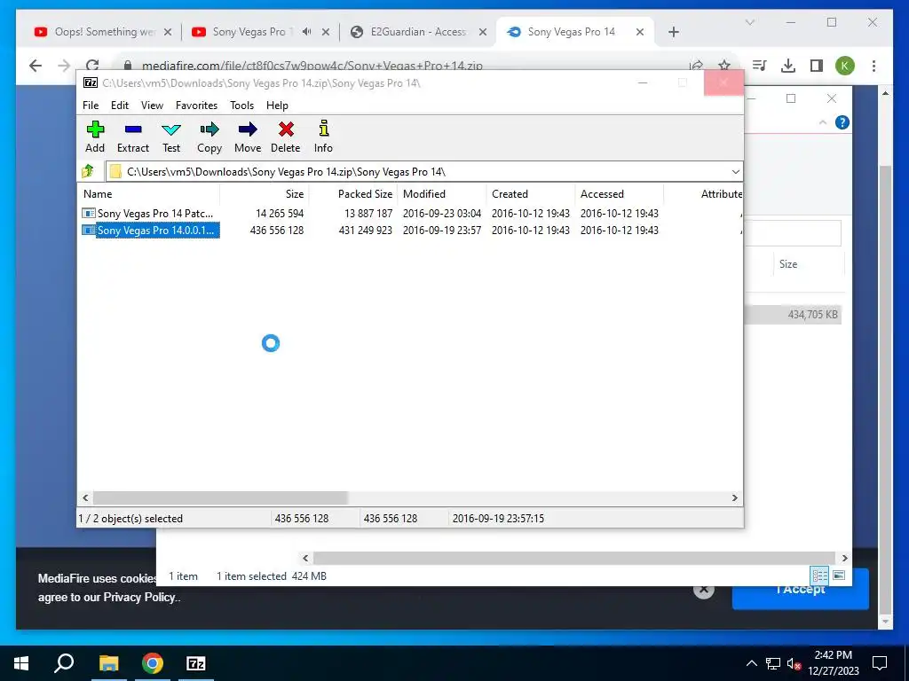The width and height of the screenshot is (909, 681).
Task: Expand the address path dropdown
Action: click(x=735, y=172)
